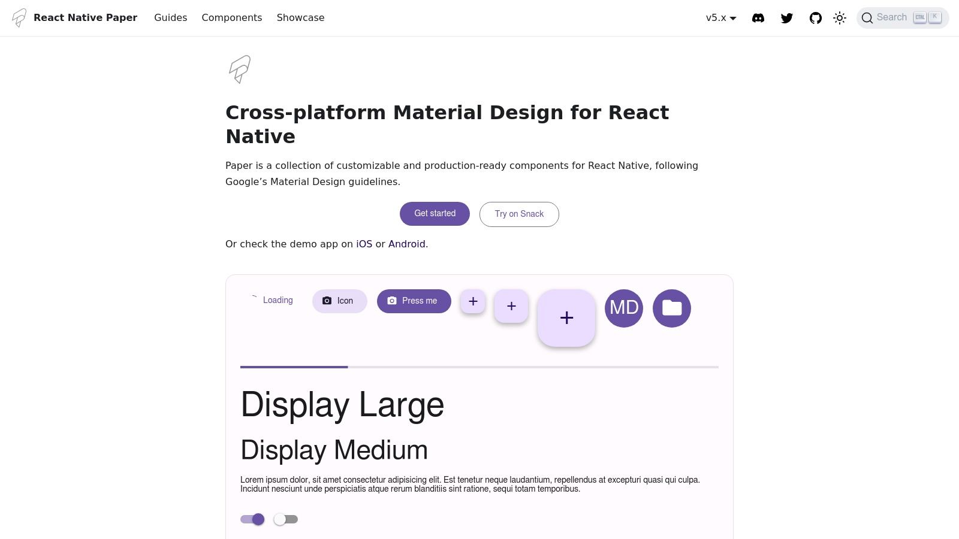Image resolution: width=959 pixels, height=539 pixels.
Task: Click the Cross-platform Material Design heading
Action: click(447, 125)
